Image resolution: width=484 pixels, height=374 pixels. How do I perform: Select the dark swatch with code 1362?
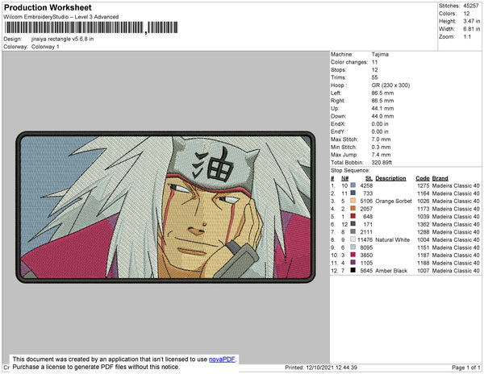[x=353, y=224]
